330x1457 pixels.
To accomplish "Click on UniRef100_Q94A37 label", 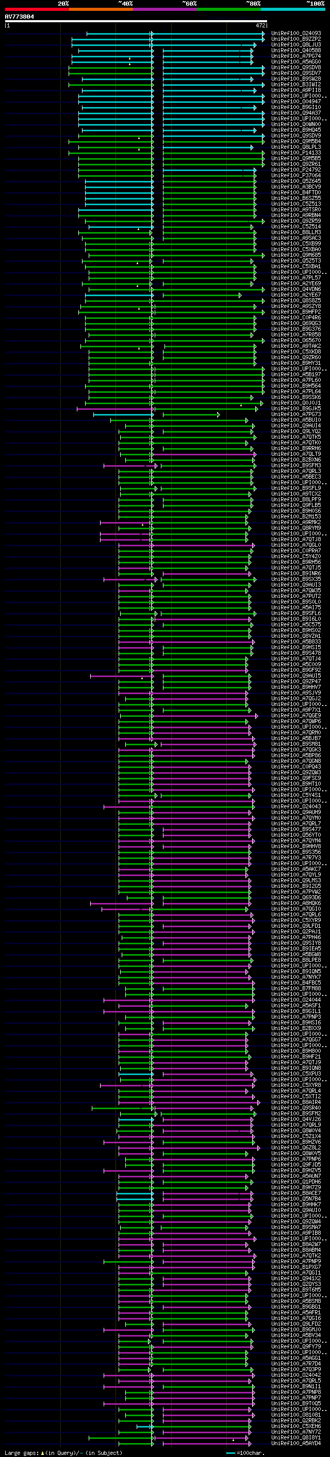I will [296, 113].
